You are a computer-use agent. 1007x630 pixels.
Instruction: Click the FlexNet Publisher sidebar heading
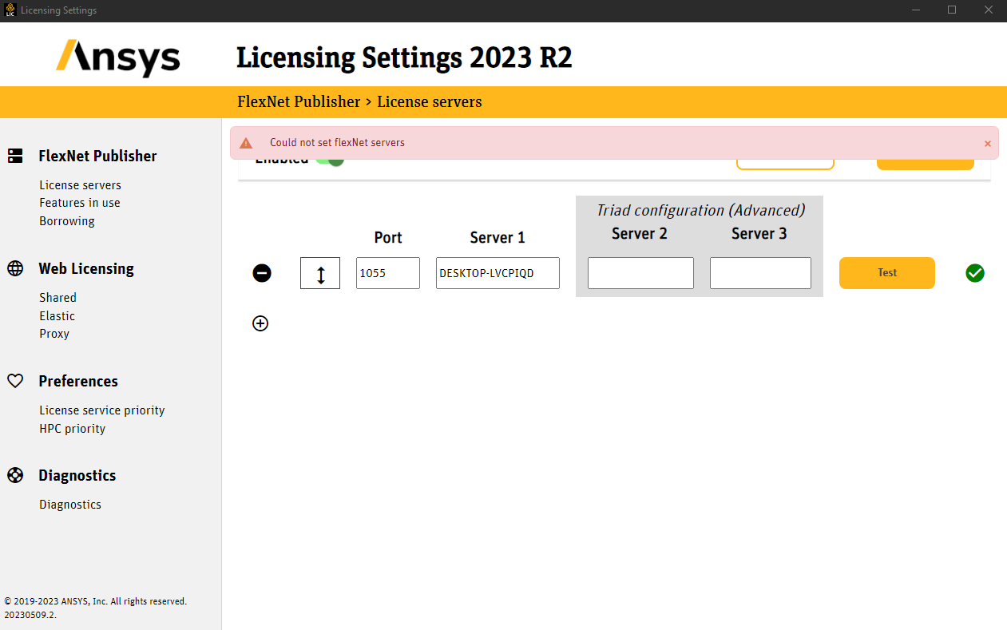coord(97,156)
